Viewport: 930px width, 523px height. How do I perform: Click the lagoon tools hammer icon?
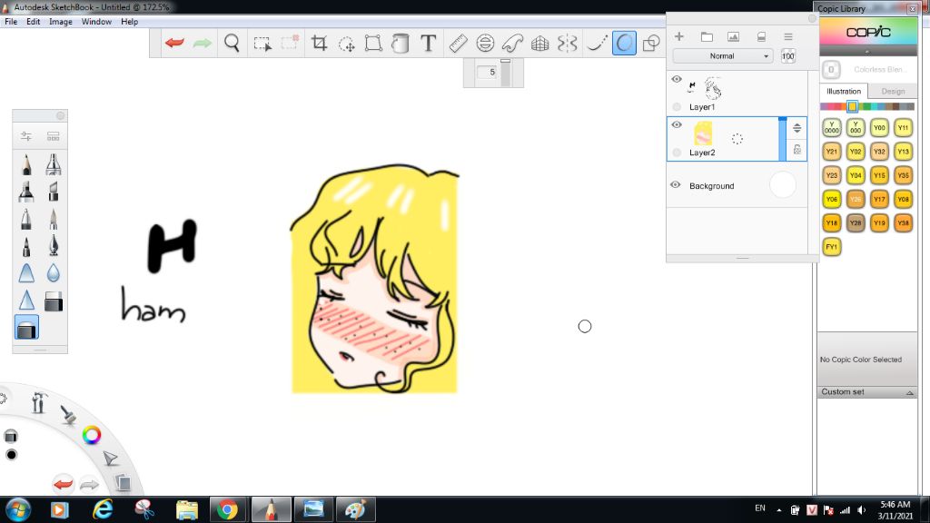click(38, 402)
